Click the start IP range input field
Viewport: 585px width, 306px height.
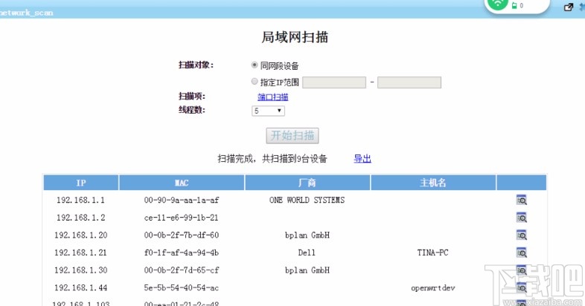(x=334, y=82)
